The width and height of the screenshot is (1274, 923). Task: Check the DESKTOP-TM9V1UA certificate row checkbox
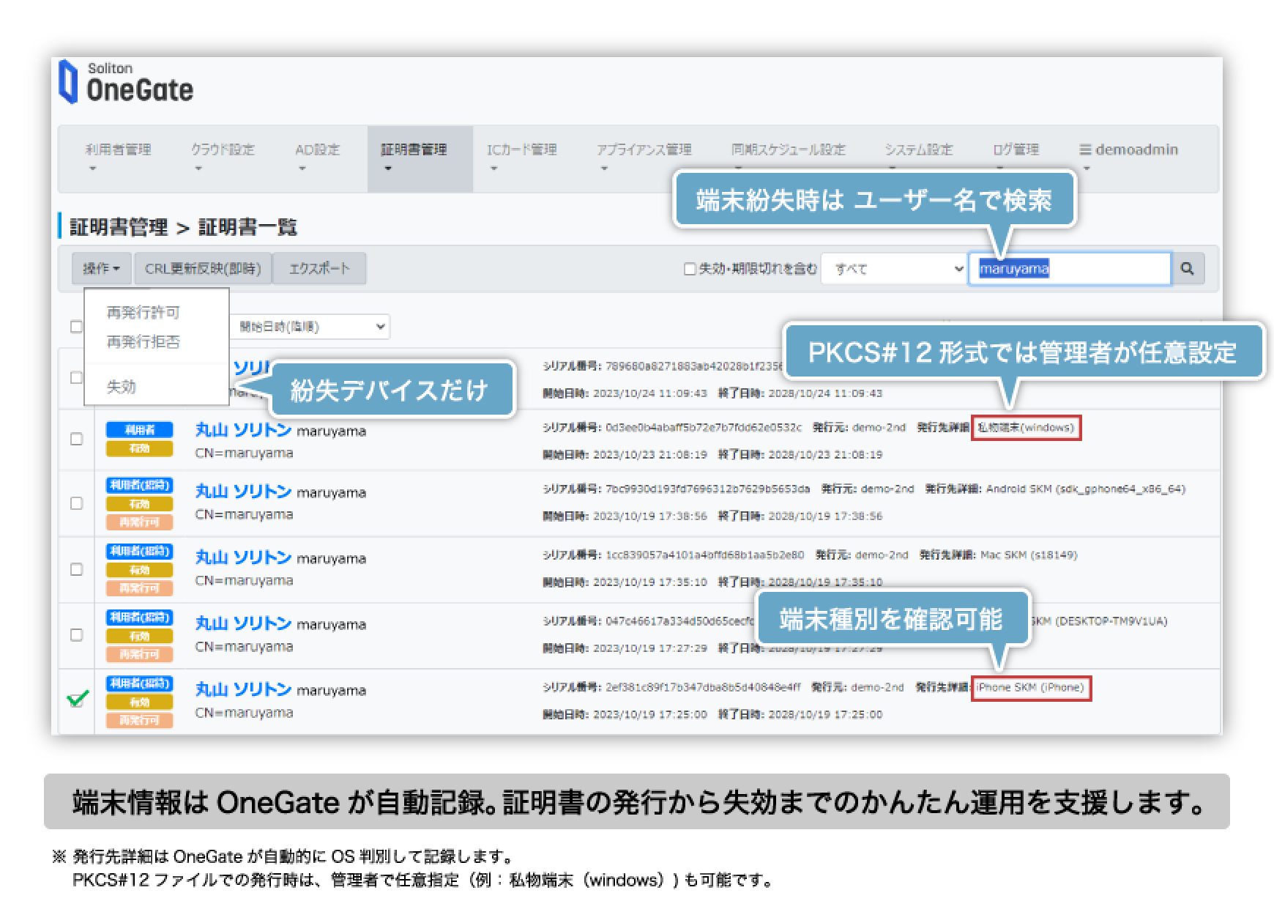tap(76, 636)
